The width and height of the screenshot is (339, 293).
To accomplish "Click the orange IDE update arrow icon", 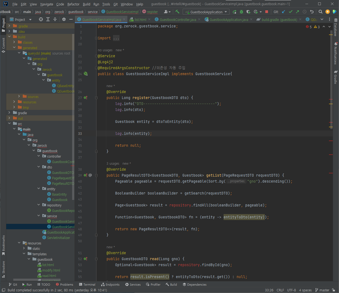I will point(328,12).
